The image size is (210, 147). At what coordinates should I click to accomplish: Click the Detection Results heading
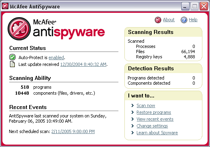[151, 68]
